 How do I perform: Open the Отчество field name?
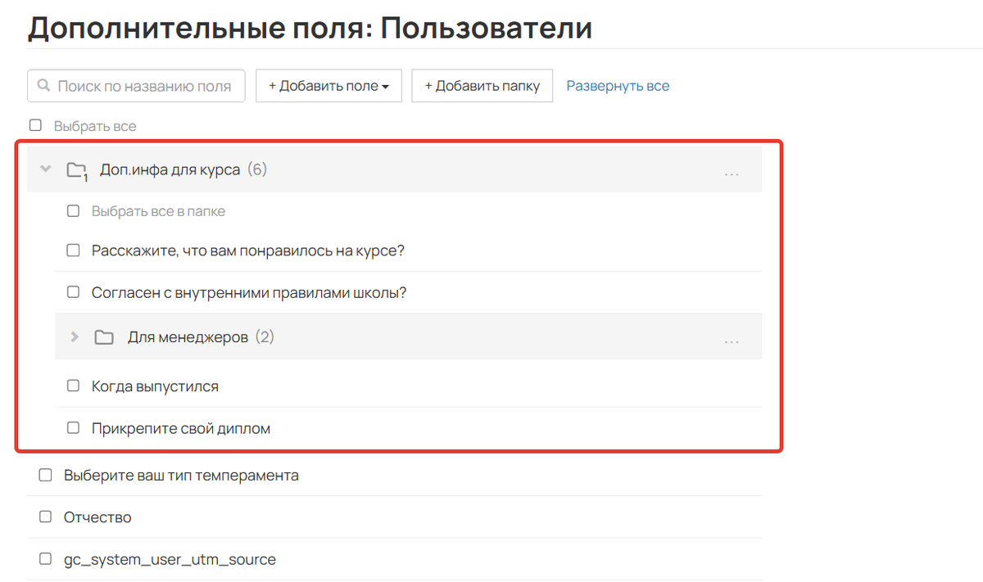pyautogui.click(x=97, y=517)
